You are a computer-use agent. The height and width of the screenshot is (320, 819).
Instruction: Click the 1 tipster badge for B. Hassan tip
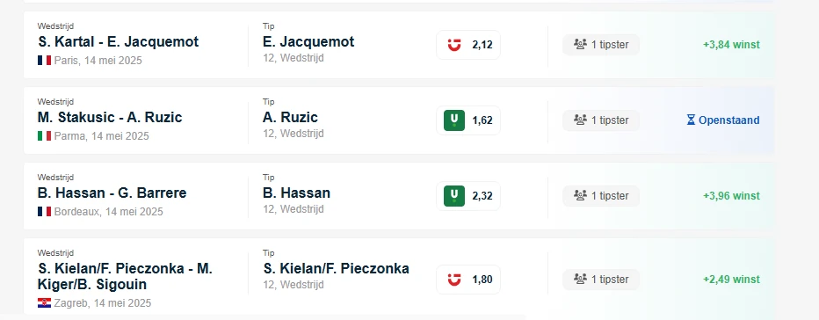click(x=601, y=196)
